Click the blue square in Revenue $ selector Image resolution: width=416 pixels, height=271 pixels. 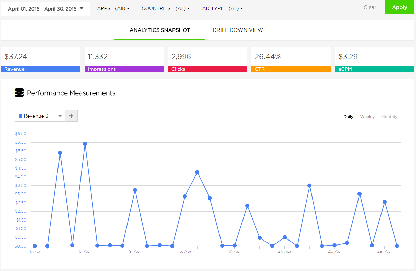[x=21, y=116]
